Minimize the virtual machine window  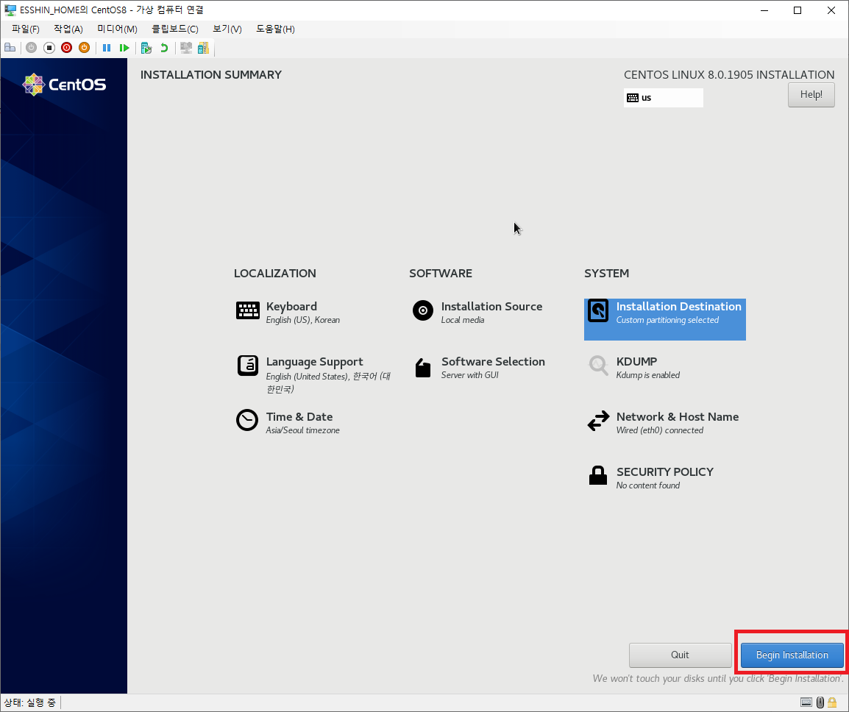764,10
